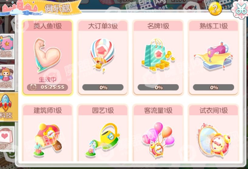Click the 05:25:55 countdown timer
The image size is (248, 169).
tap(47, 87)
